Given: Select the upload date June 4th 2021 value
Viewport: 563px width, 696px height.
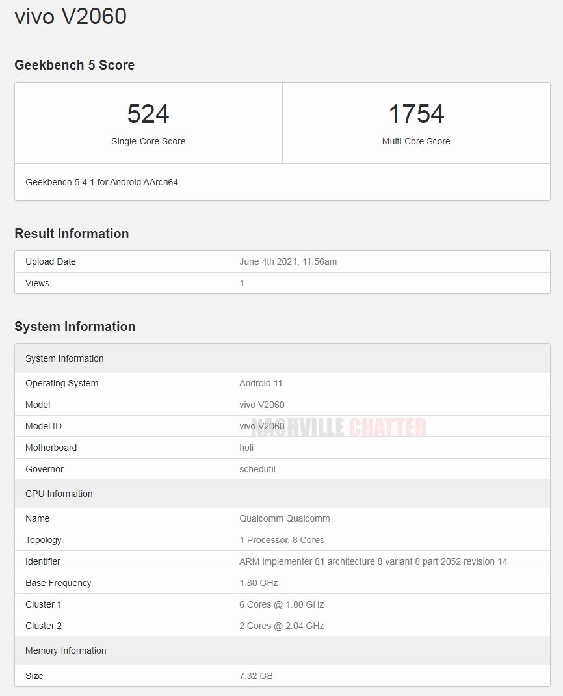Looking at the screenshot, I should (287, 261).
